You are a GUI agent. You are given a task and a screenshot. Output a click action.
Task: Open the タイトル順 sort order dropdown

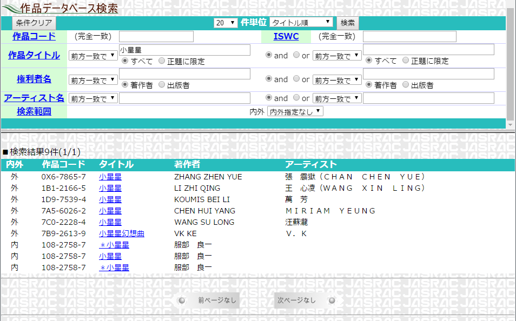pos(301,22)
